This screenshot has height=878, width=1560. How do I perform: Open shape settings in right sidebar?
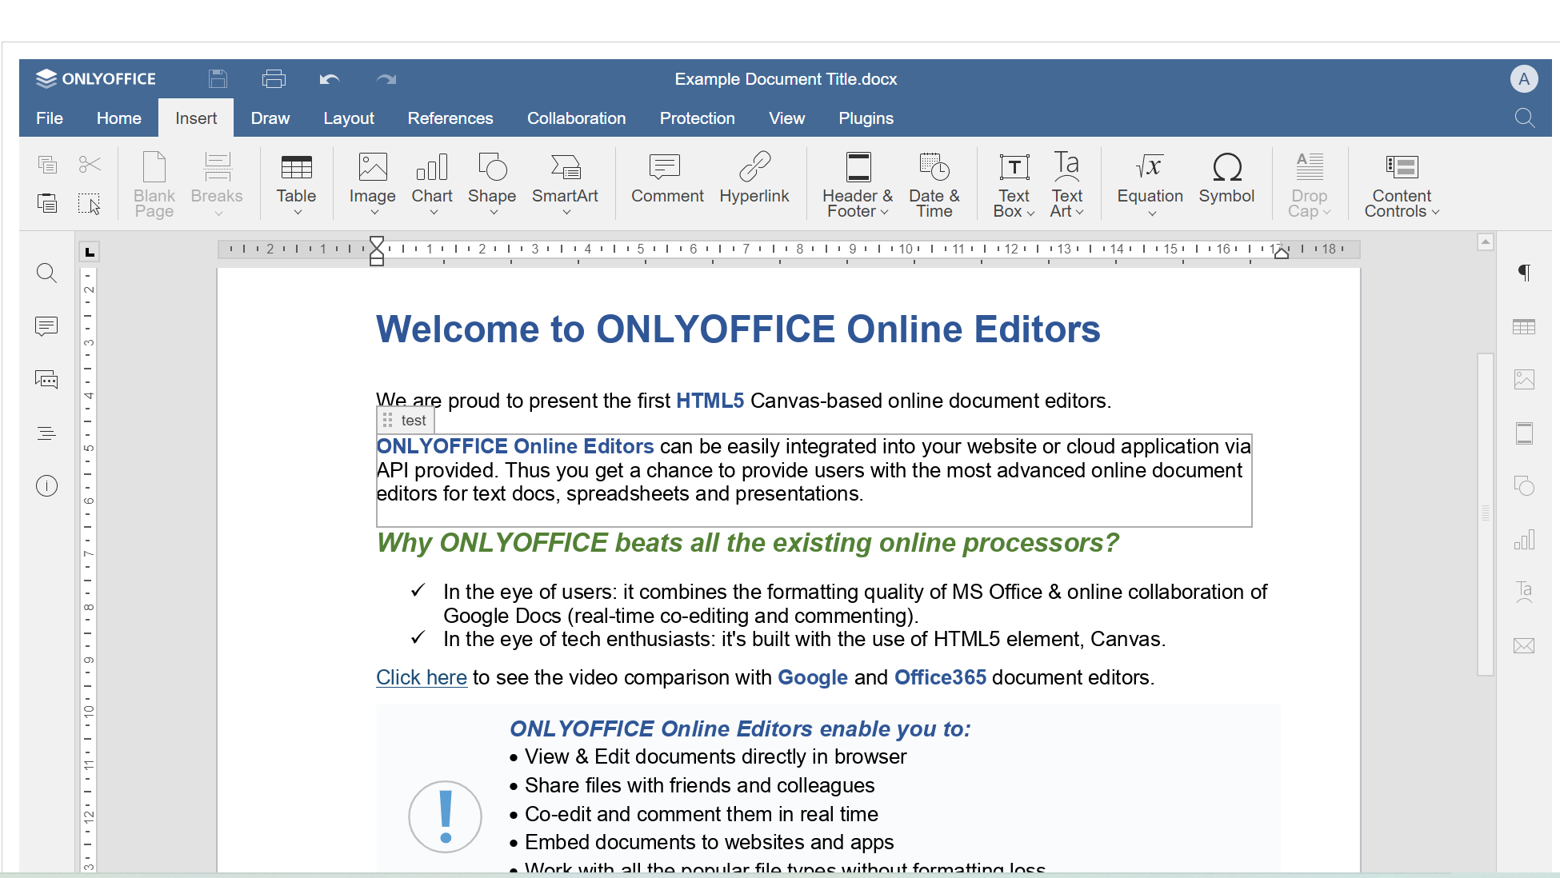click(x=1524, y=486)
